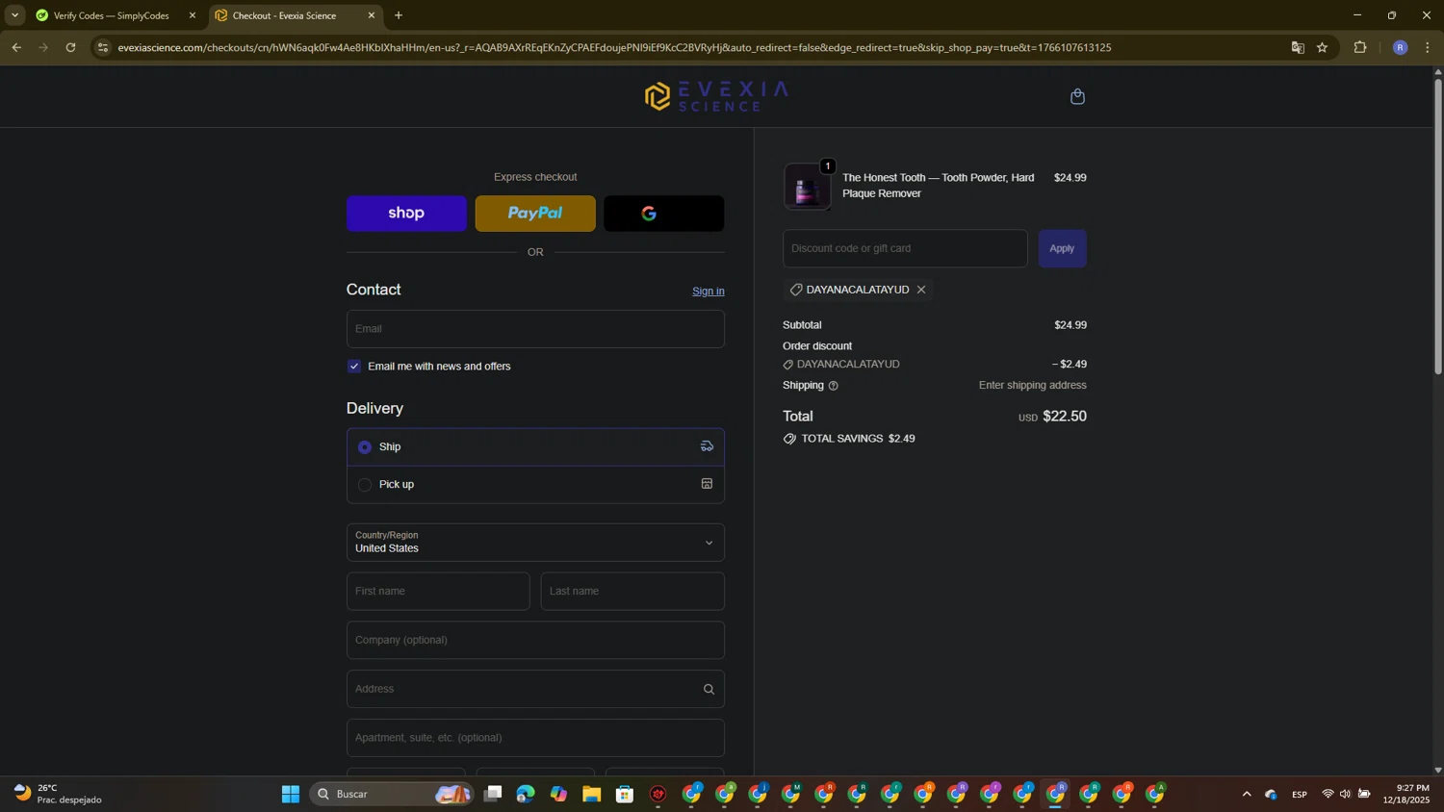
Task: Open the Copilot taskbar icon
Action: pos(559,794)
